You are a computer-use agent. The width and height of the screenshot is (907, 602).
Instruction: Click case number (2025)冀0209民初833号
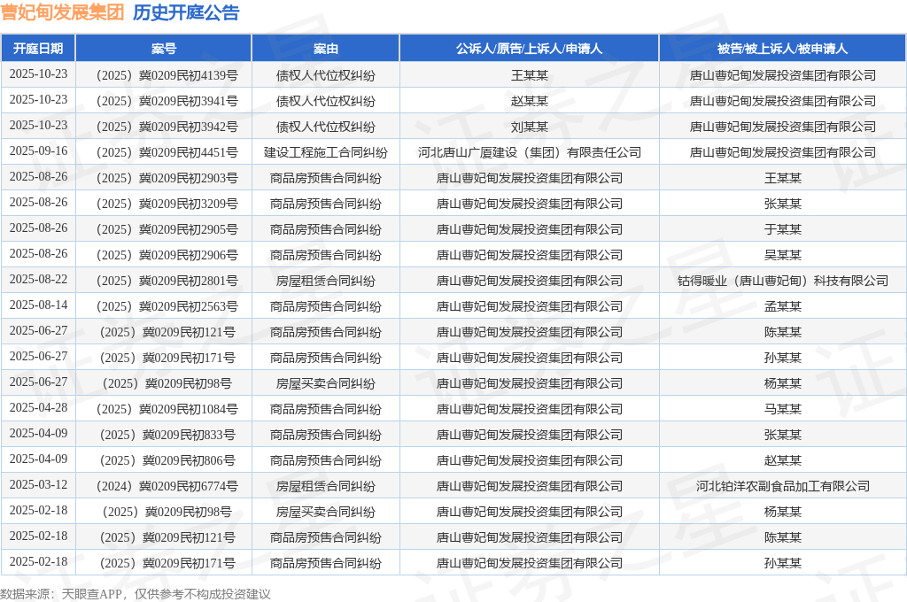point(167,435)
